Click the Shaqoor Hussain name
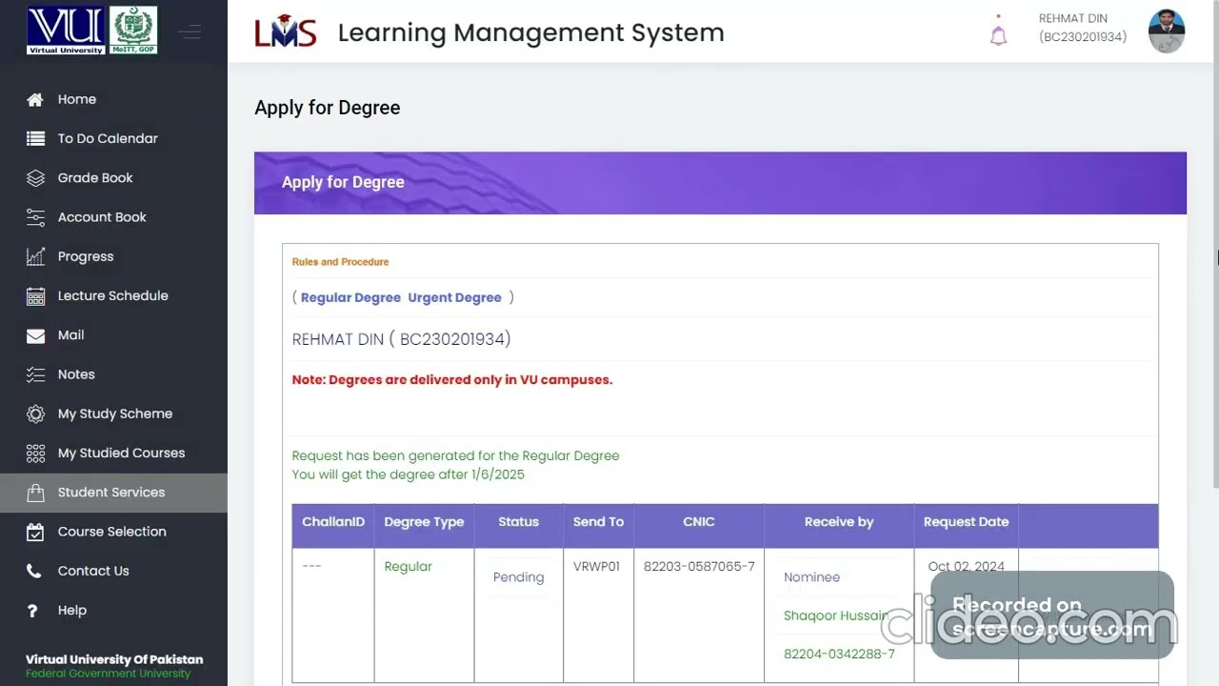 click(x=836, y=616)
